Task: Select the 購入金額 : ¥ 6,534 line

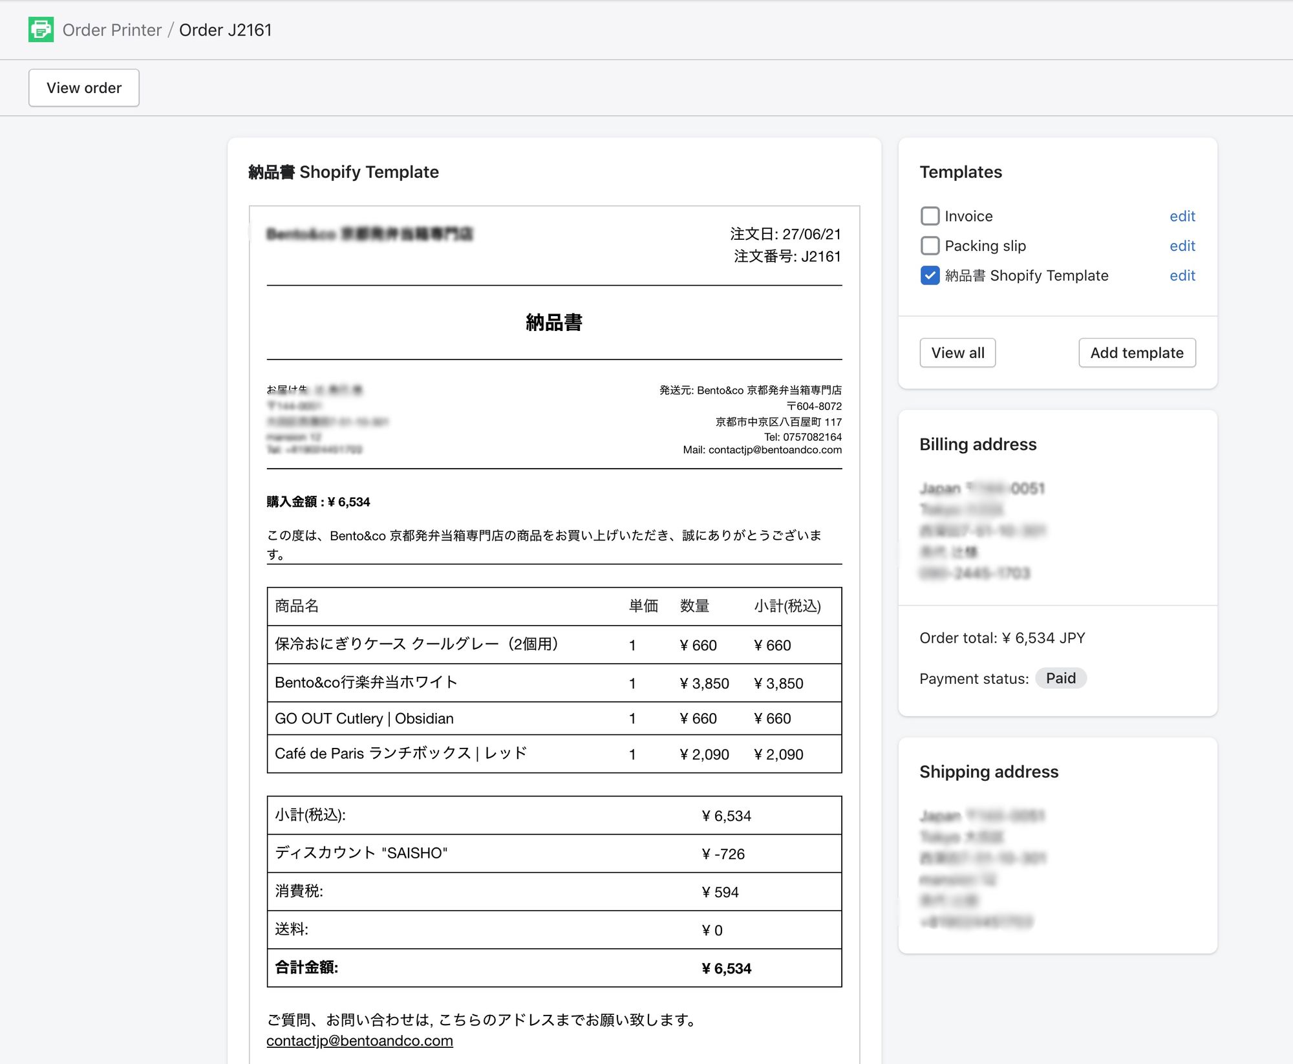Action: pyautogui.click(x=318, y=502)
